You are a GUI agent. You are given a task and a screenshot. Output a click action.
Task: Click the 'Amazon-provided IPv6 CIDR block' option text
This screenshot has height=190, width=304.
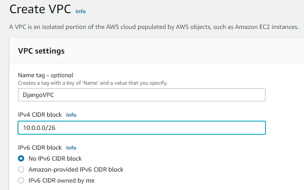click(76, 169)
